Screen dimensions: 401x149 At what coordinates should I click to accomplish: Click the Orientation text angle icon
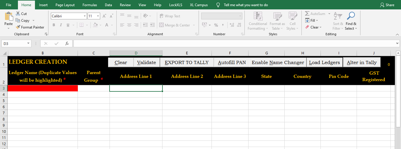tap(146, 16)
